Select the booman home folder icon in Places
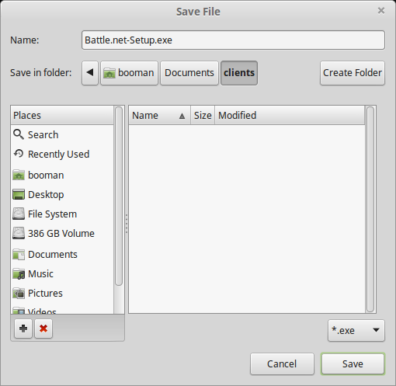Image resolution: width=396 pixels, height=386 pixels. click(19, 175)
